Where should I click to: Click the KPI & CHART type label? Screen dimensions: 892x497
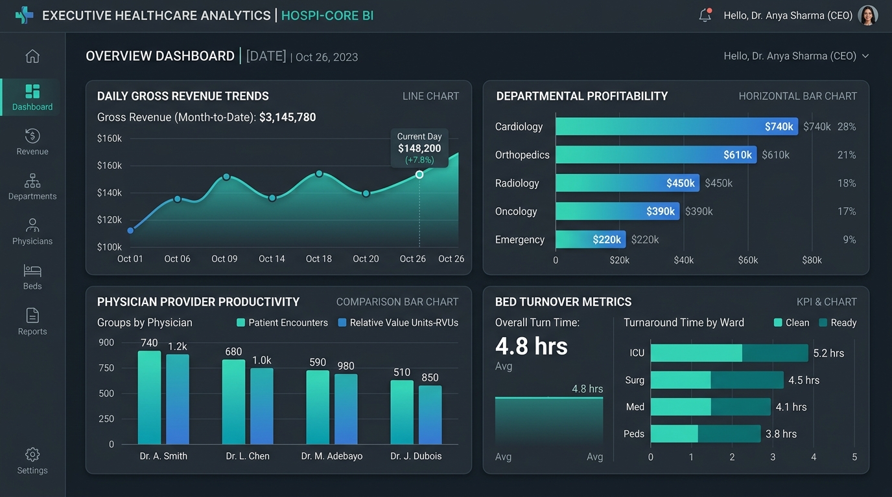point(827,302)
